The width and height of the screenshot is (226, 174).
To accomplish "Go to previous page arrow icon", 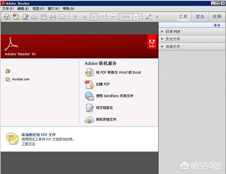I will tap(75, 17).
